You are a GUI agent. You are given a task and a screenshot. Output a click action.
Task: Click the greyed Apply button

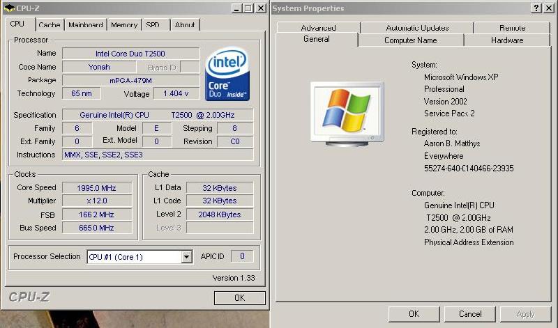coord(525,314)
